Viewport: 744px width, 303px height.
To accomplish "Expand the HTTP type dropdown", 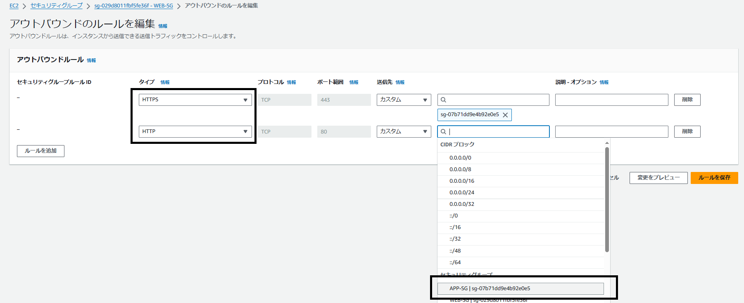I will 195,131.
